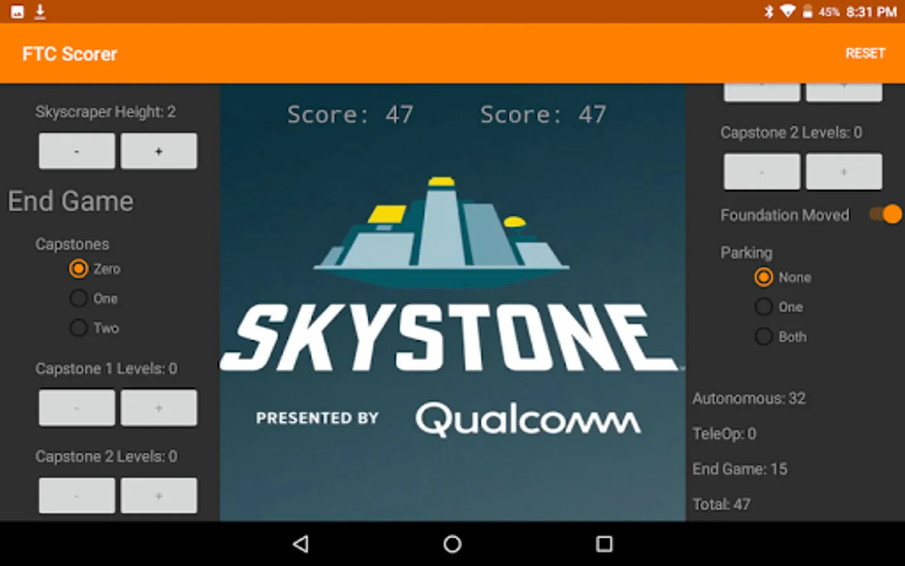905x566 pixels.
Task: Click the Total: 47 summary line
Action: tap(721, 504)
